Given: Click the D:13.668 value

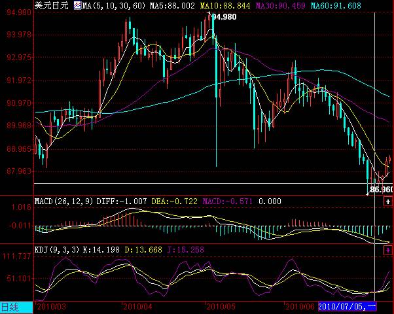Looking at the screenshot, I should tap(143, 250).
